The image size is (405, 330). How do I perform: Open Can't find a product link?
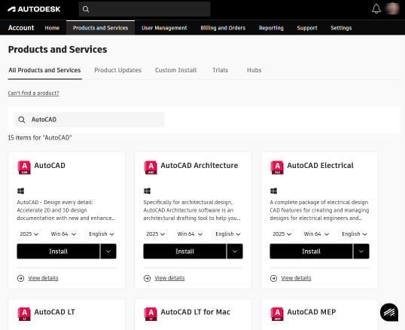coord(33,93)
